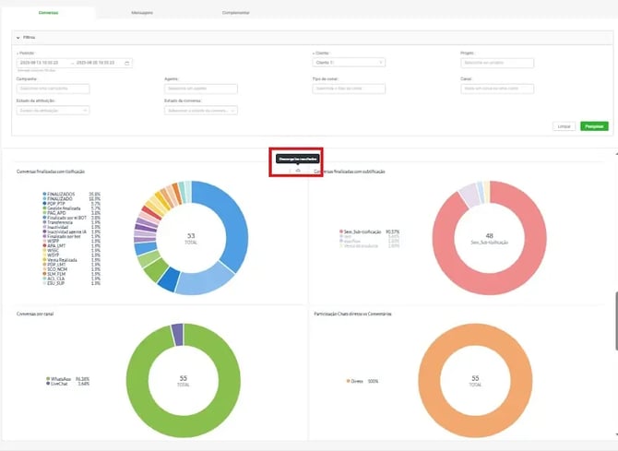Click the Limpar button
618x451 pixels.
point(564,126)
